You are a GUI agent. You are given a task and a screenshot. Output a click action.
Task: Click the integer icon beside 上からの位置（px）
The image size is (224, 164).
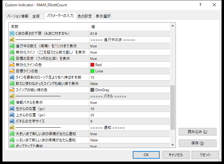[12, 115]
